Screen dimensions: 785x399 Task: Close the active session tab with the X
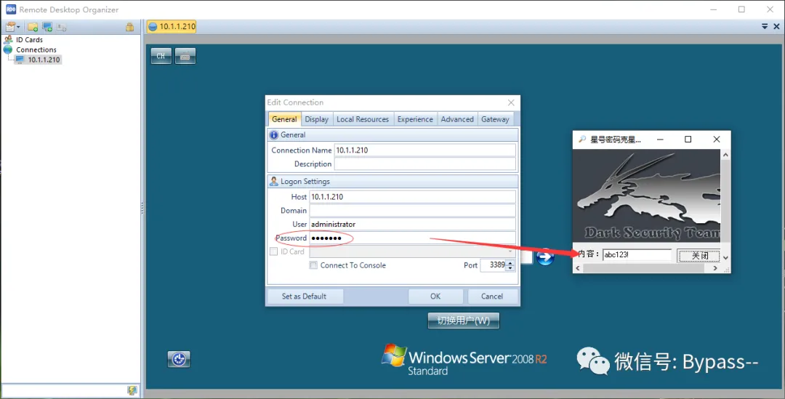click(776, 27)
